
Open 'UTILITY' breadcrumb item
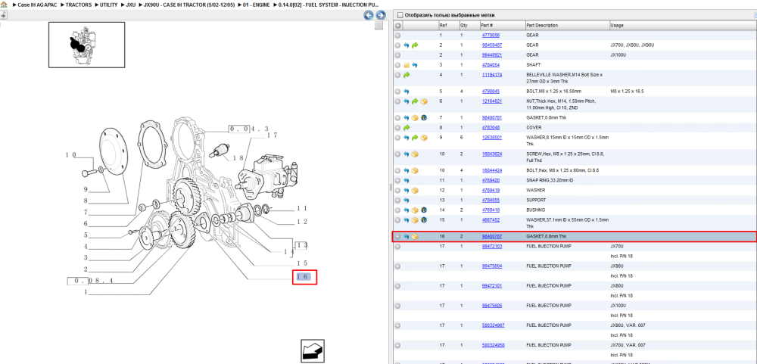point(108,5)
